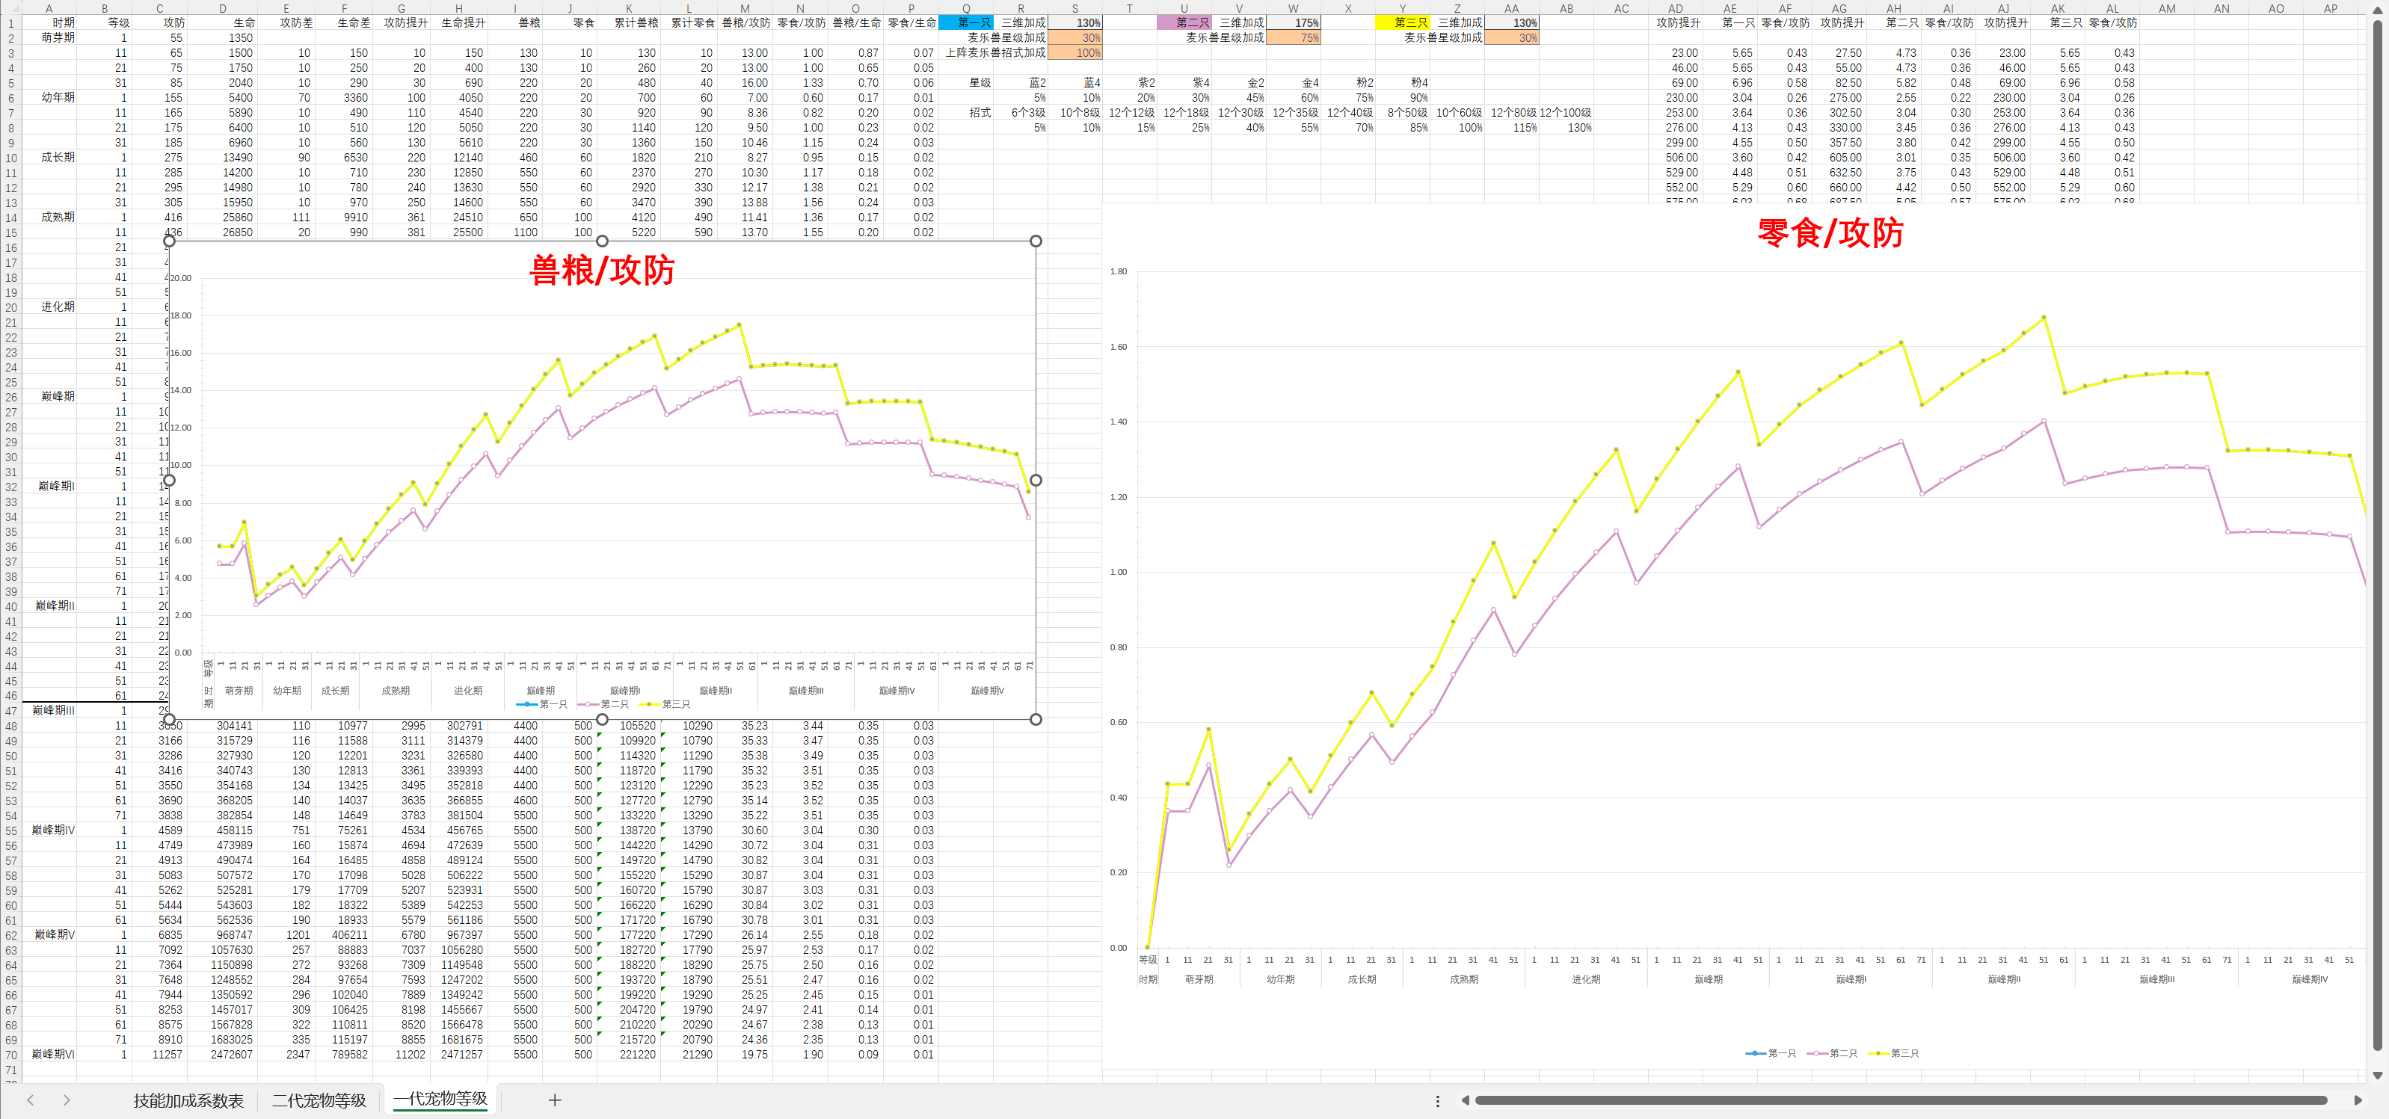Select the 零食/攻防 chart title
Image resolution: width=2389 pixels, height=1119 pixels.
pos(1829,232)
